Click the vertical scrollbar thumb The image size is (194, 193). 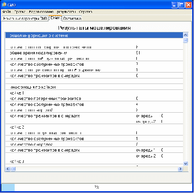[x=185, y=40]
